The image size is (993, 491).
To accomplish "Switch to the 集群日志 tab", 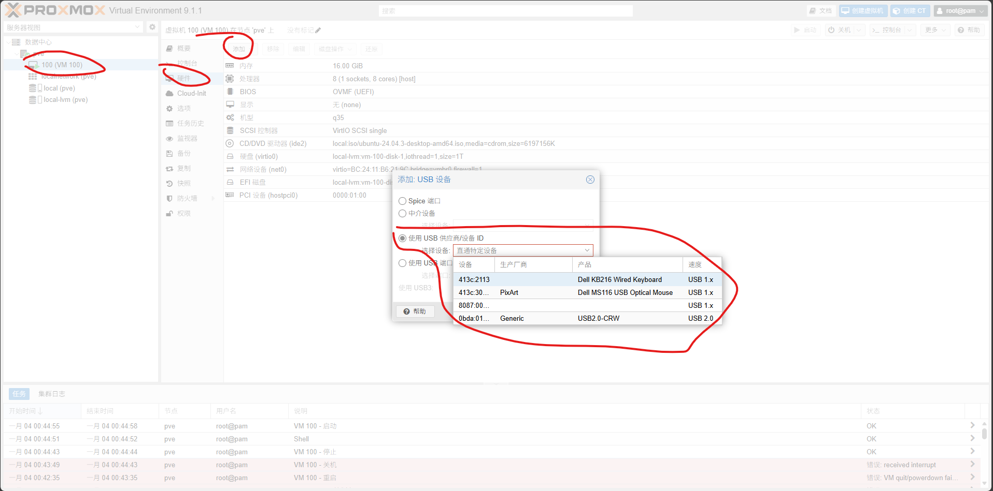I will pos(51,394).
